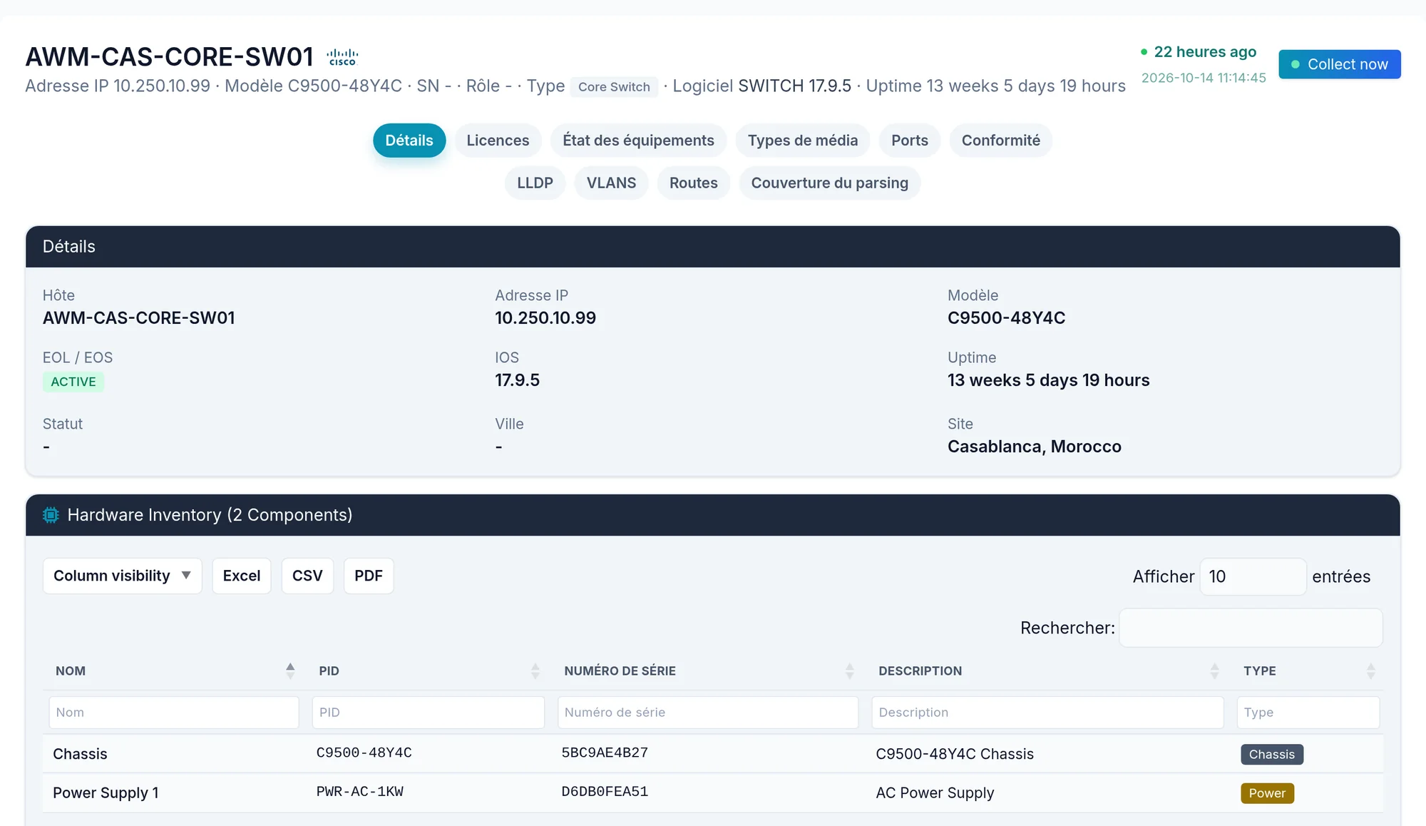Sort by the Type column arrows

click(1370, 671)
